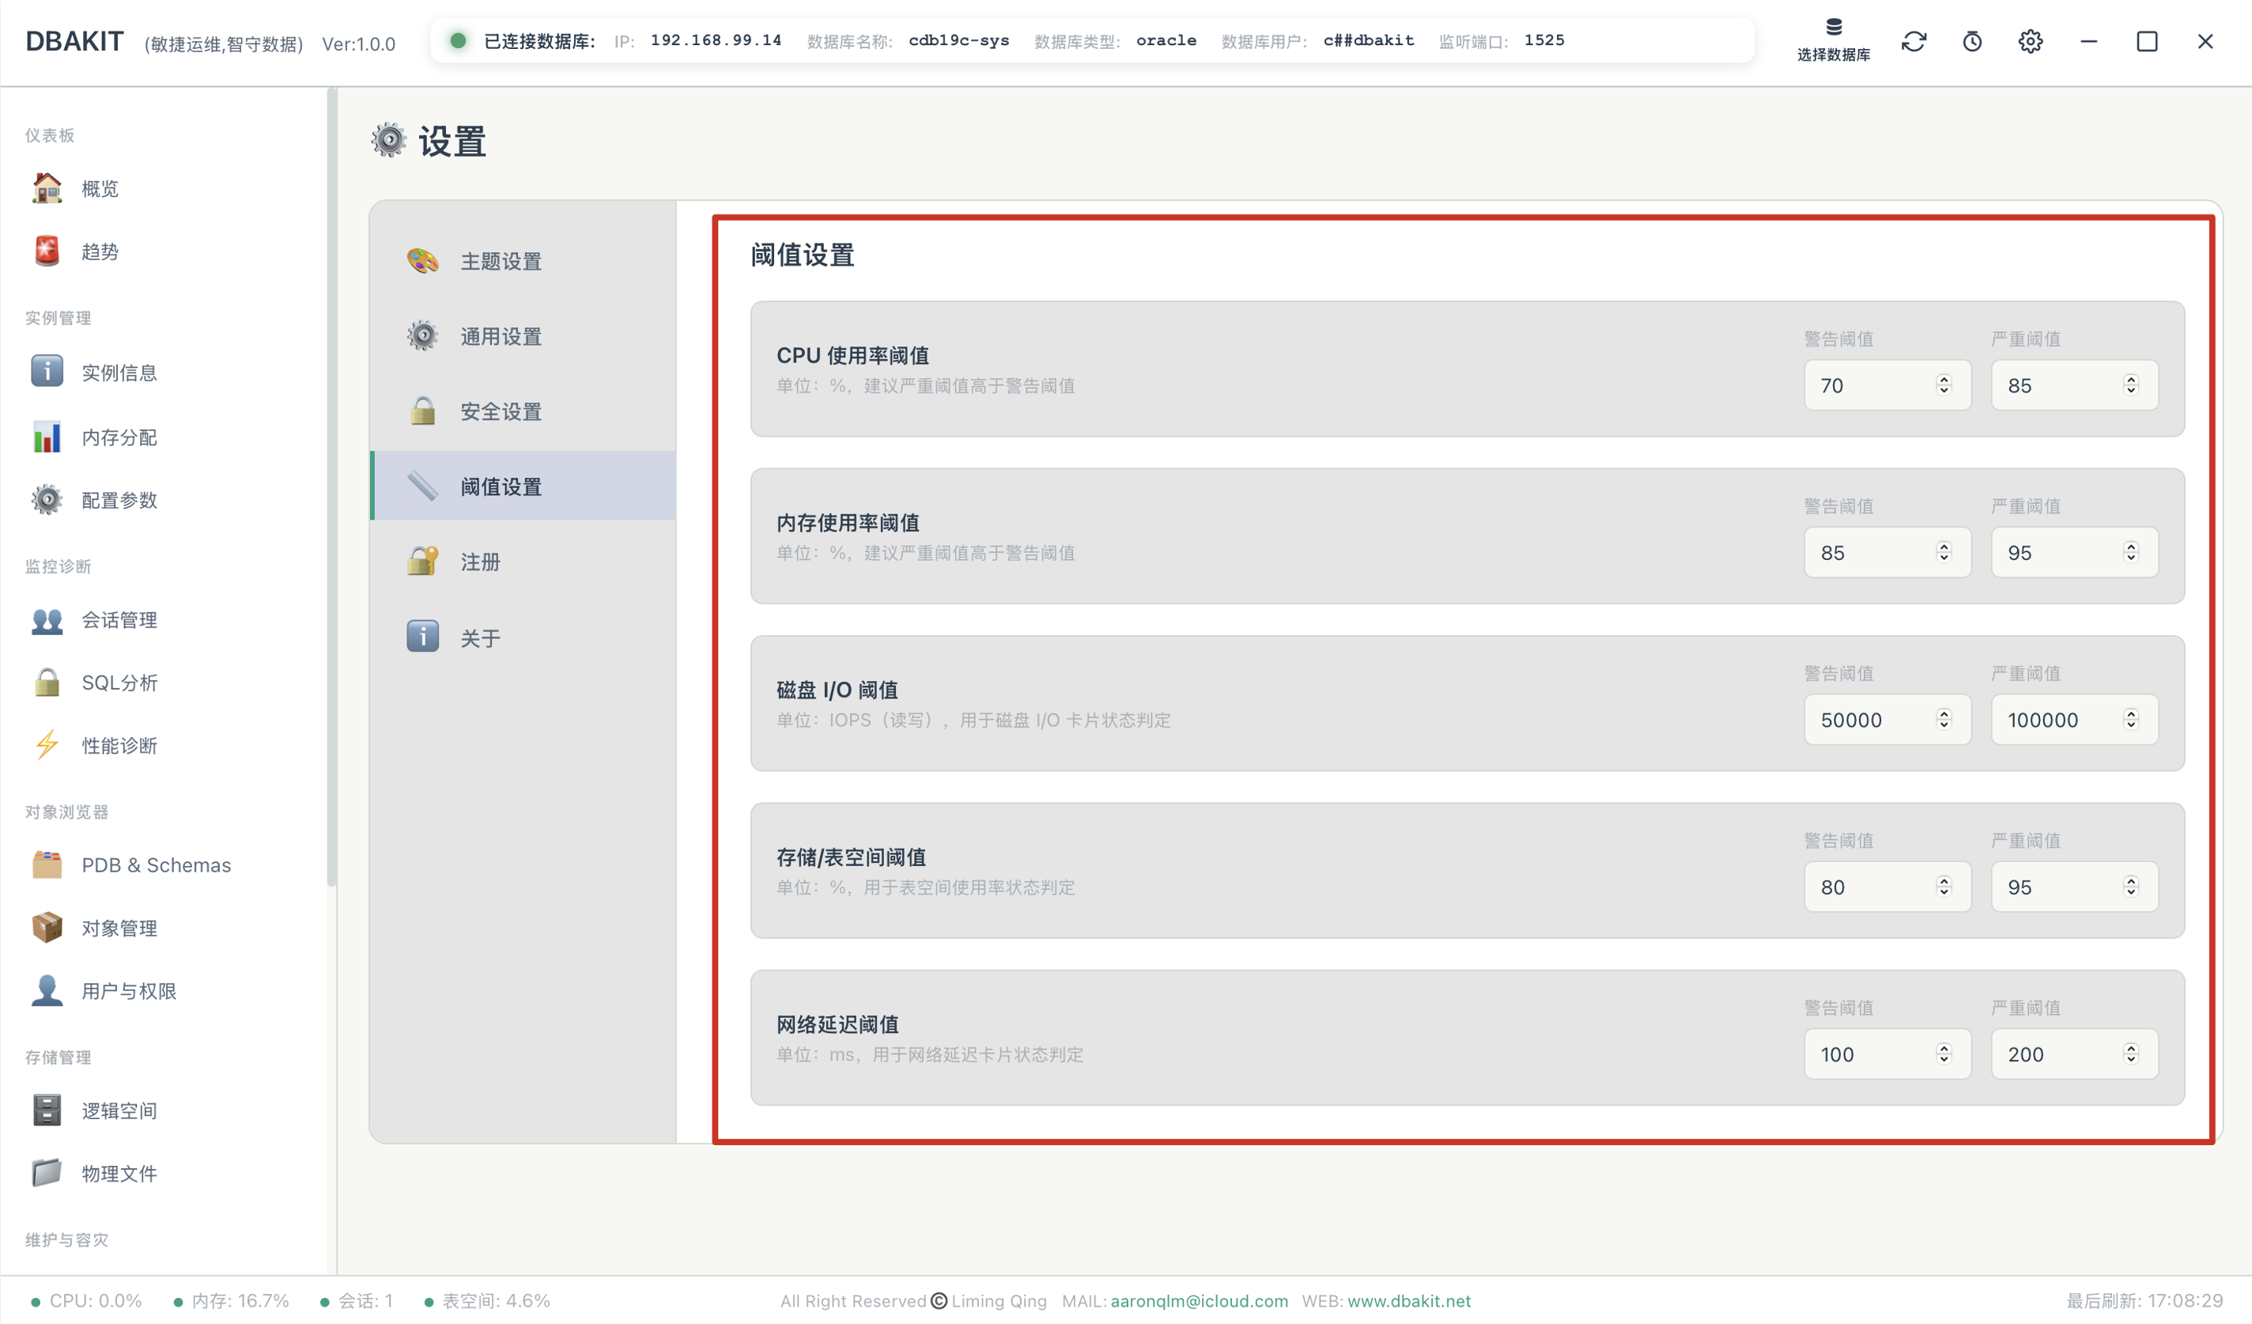Open 用户与权限 person icon

tap(47, 990)
